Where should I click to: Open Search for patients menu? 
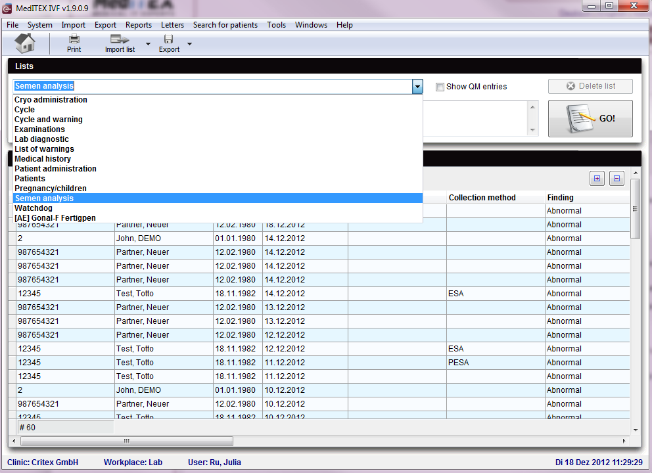(x=225, y=25)
